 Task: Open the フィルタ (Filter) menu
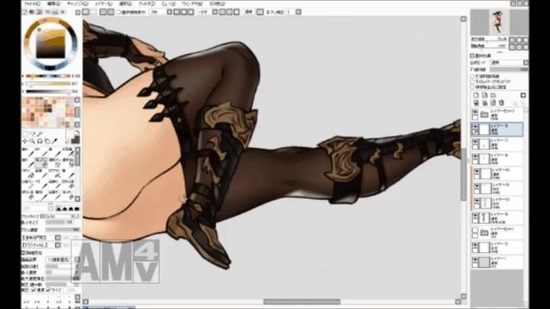[x=147, y=3]
